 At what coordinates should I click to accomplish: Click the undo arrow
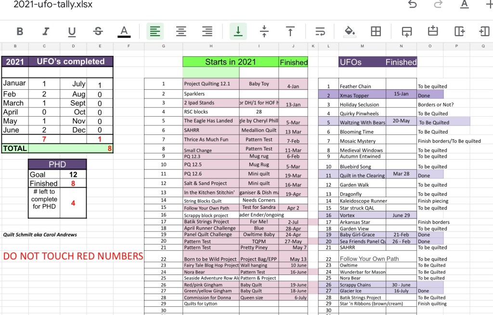(412, 5)
